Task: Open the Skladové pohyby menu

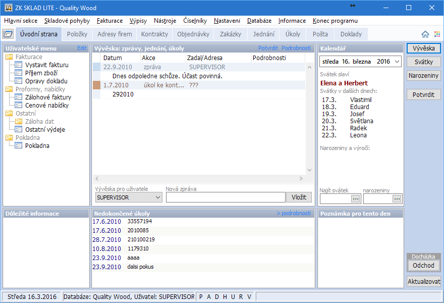Action: pos(67,21)
